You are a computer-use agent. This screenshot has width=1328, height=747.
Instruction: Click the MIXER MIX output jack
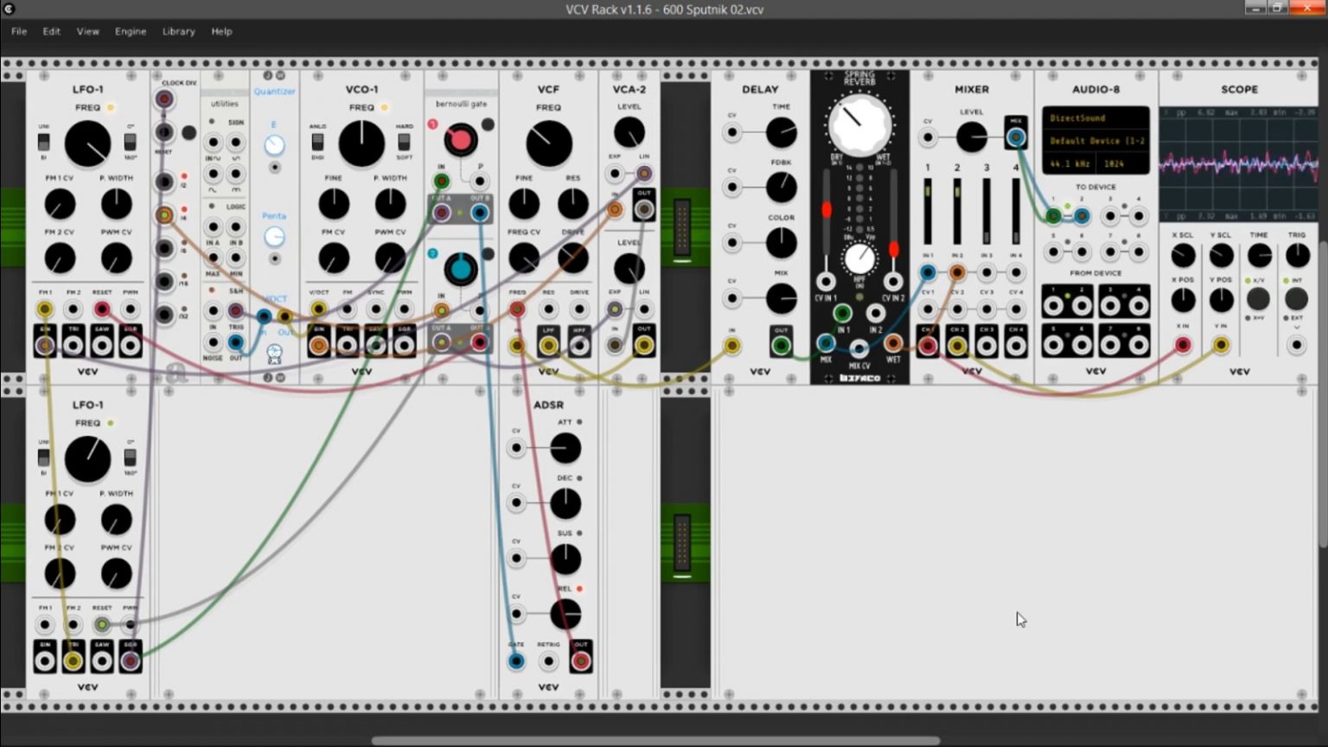click(1016, 137)
